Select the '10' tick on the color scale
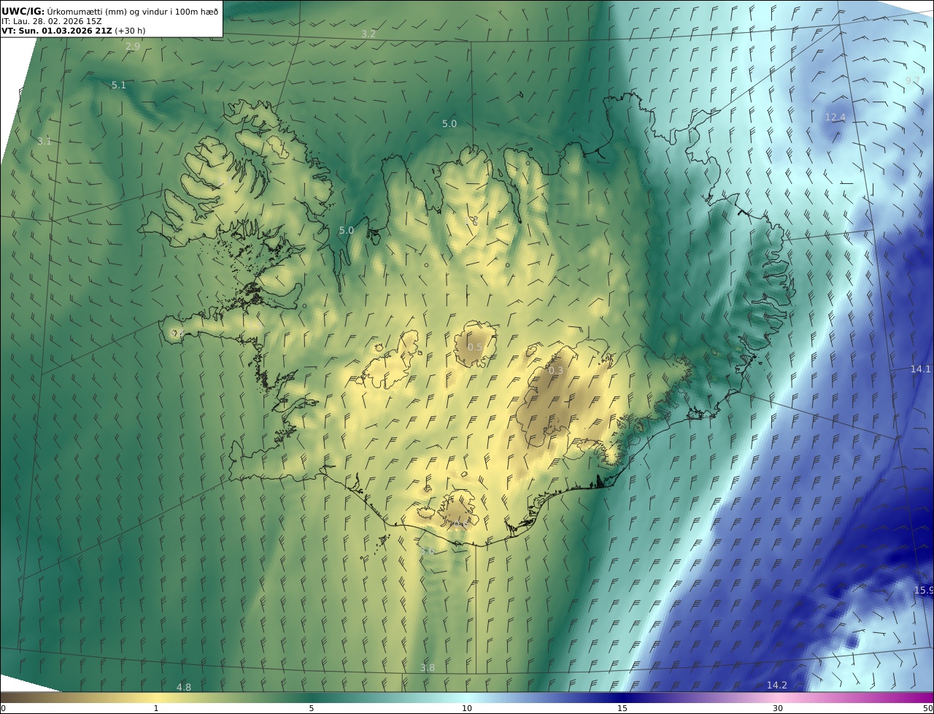 click(467, 708)
